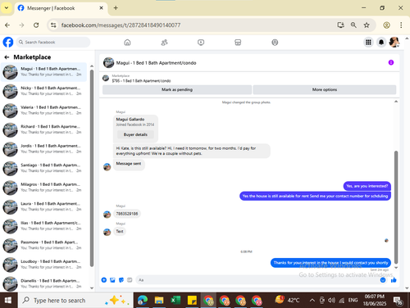410x308 pixels.
Task: Open Windows Start menu
Action: tap(8, 301)
